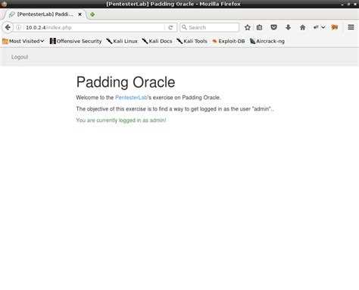Click 'You are currently logged in as admin!' text

[x=121, y=120]
